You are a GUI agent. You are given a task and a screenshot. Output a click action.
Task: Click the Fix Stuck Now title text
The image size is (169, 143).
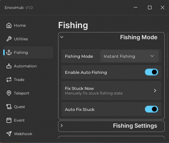click(x=80, y=88)
